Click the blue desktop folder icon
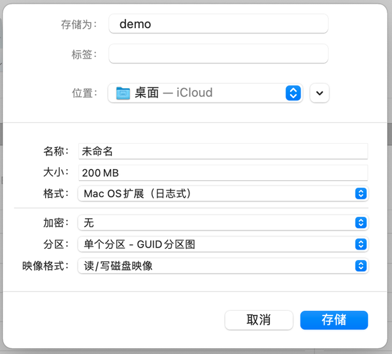The width and height of the screenshot is (392, 354). [123, 93]
